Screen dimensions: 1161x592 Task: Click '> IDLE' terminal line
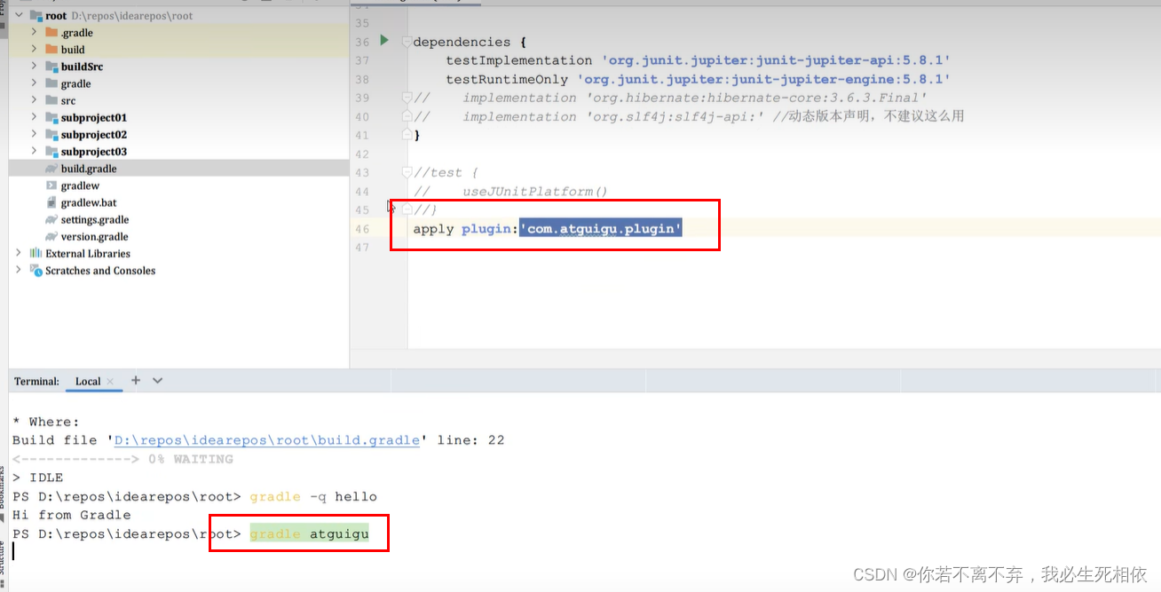pyautogui.click(x=38, y=478)
